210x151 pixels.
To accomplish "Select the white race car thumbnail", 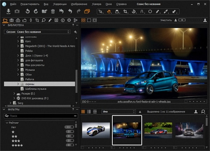I will tap(96, 130).
